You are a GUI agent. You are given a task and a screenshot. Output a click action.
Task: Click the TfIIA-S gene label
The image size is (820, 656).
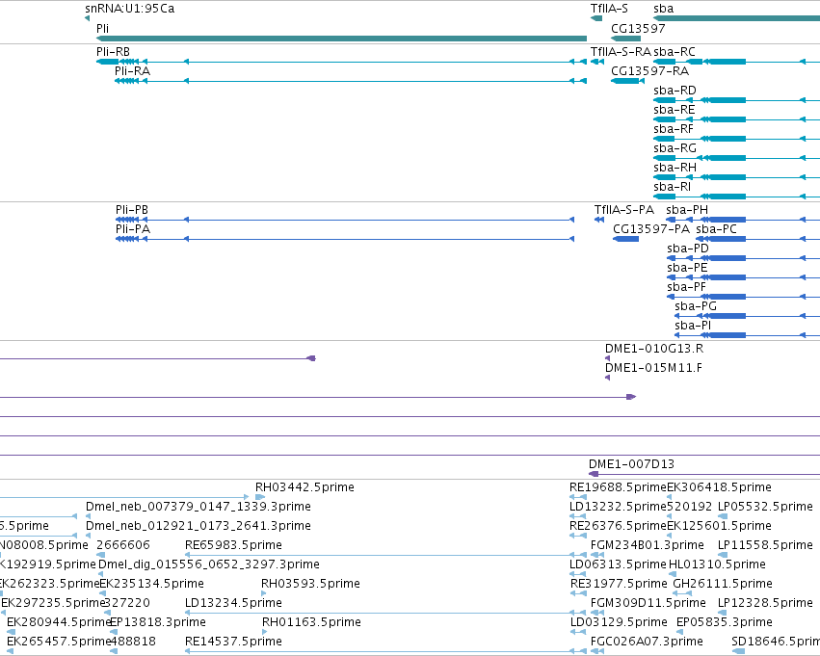click(x=609, y=9)
